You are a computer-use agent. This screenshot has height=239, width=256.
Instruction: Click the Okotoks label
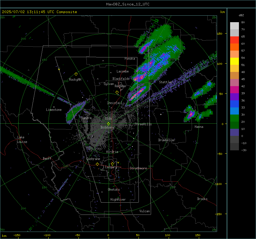click(114, 190)
